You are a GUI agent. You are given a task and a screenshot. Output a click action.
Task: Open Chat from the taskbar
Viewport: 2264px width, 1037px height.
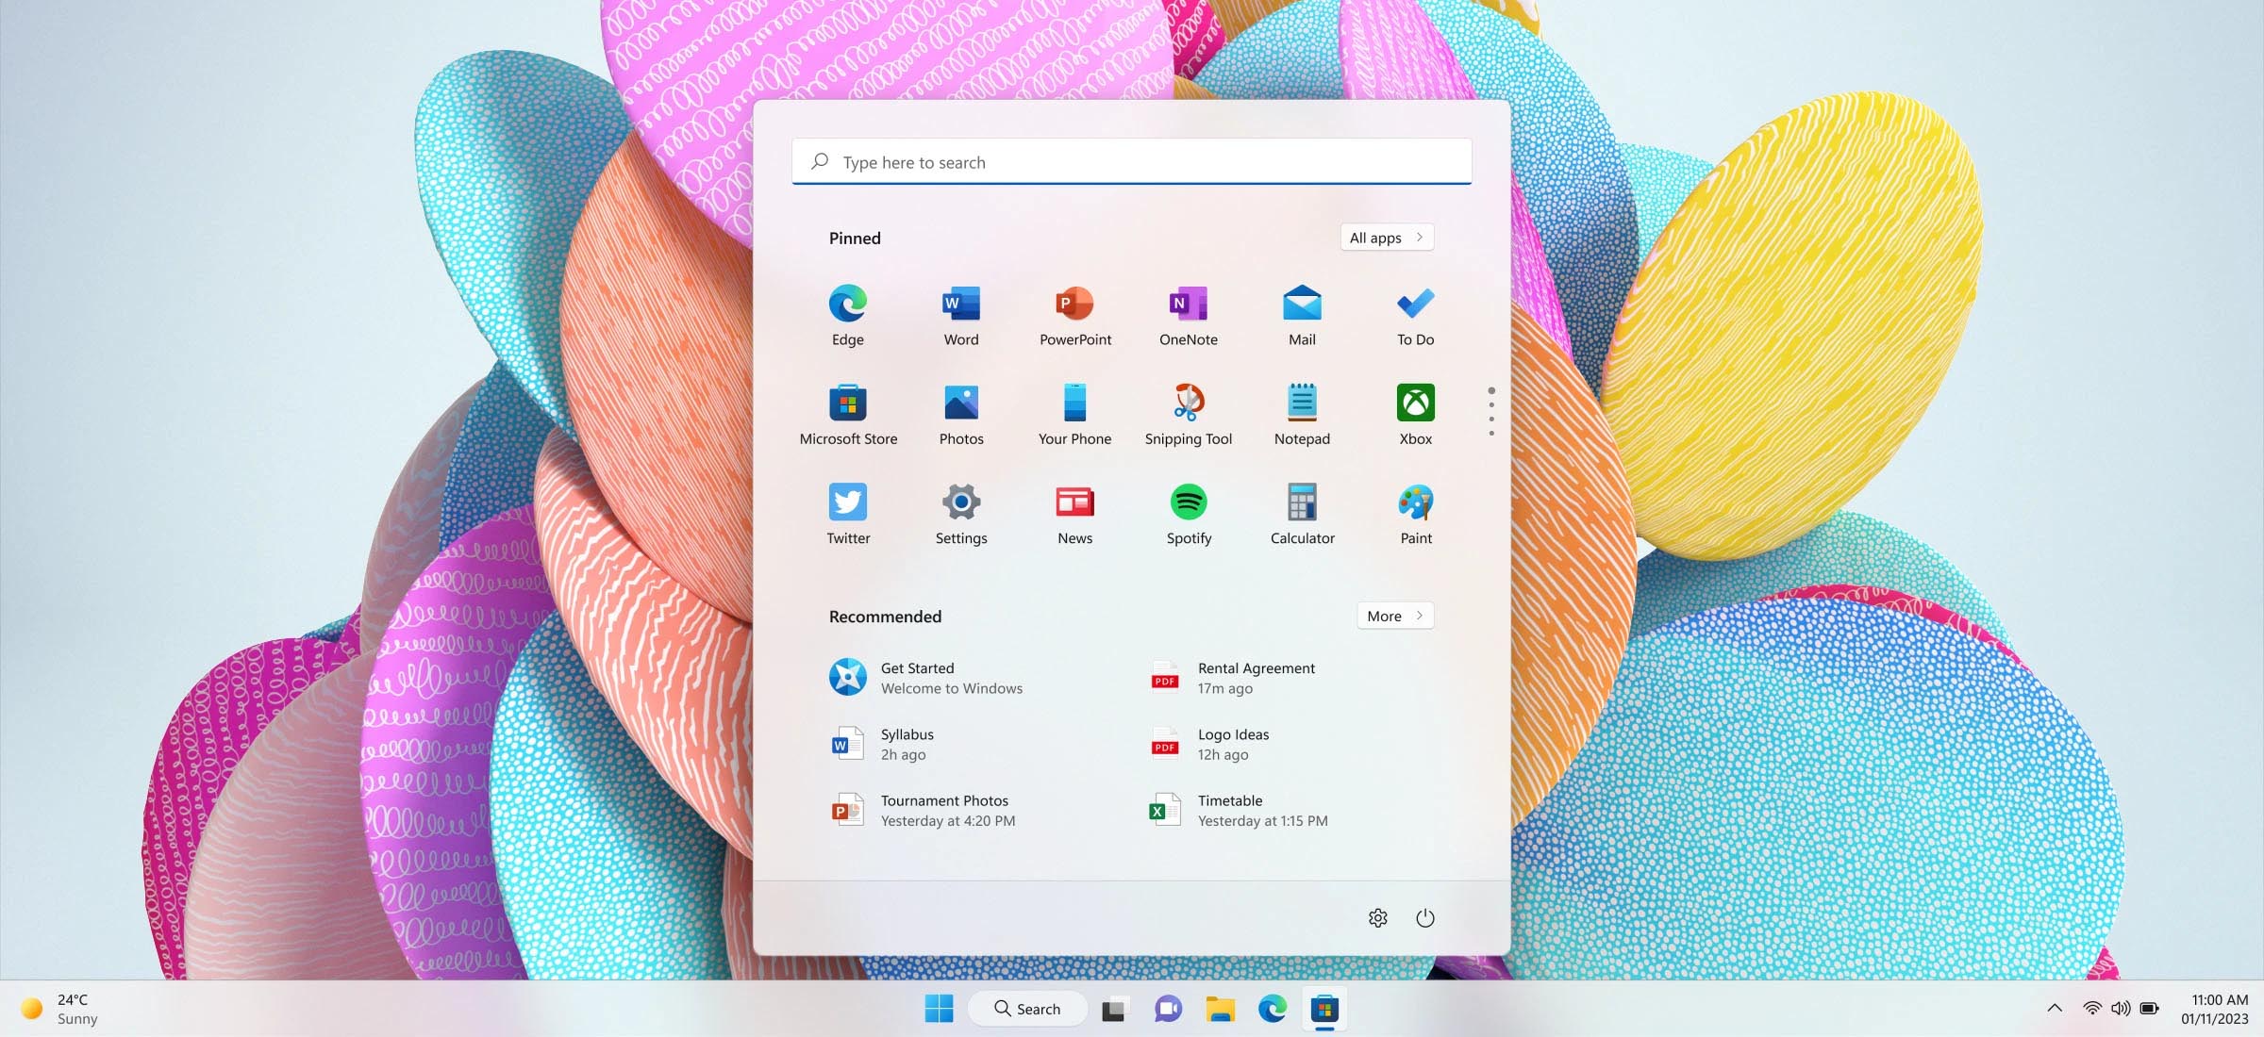pyautogui.click(x=1168, y=1009)
